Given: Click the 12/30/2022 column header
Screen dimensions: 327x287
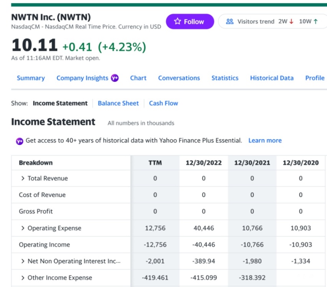Looking at the screenshot, I should click(203, 163).
